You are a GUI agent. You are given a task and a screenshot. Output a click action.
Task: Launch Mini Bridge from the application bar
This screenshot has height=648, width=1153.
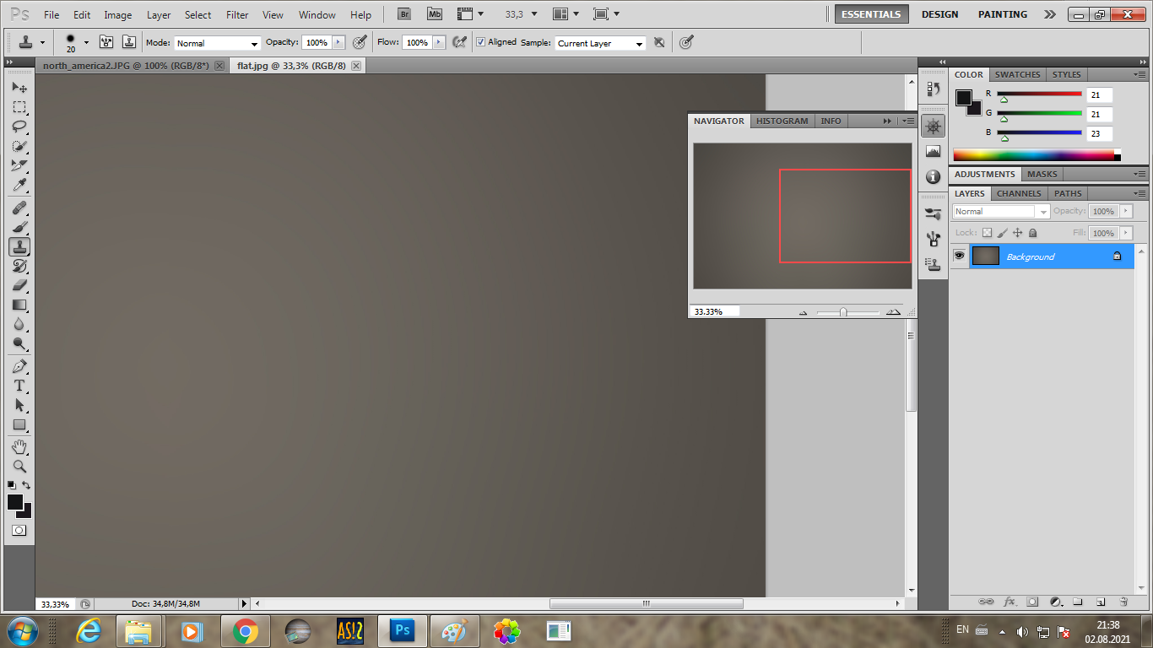click(x=434, y=14)
